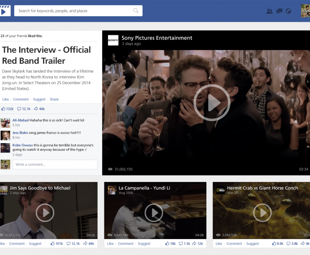Viewport: 310px width, 255px height.
Task: Play The Interview trailer video
Action: pyautogui.click(x=212, y=103)
